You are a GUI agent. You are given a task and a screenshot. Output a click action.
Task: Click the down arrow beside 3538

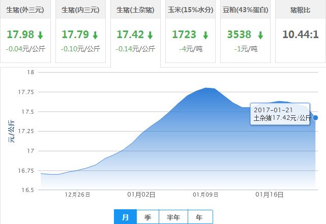coord(260,36)
